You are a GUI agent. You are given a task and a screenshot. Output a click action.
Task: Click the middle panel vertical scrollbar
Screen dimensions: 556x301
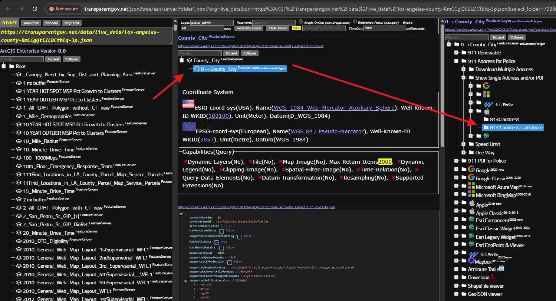click(442, 85)
